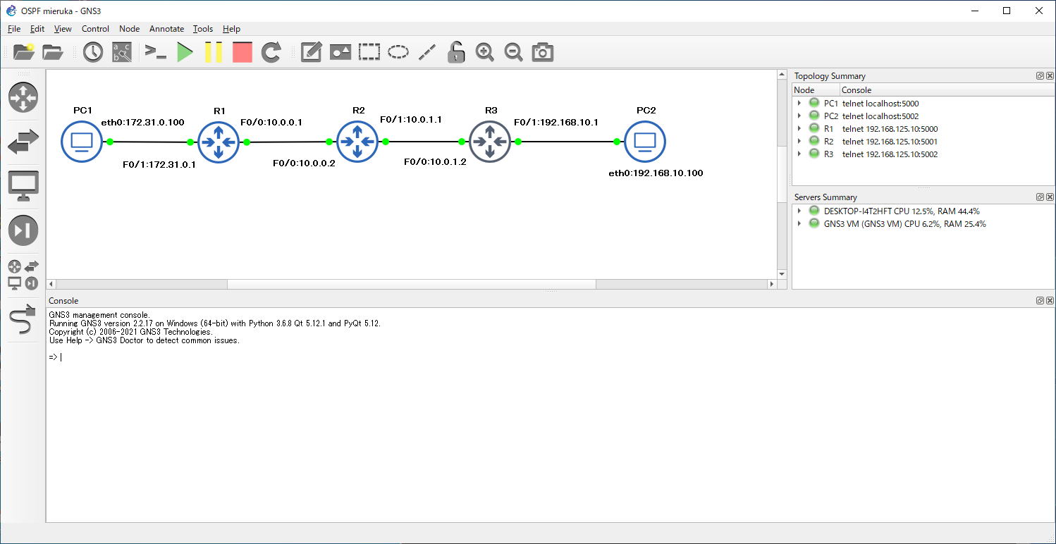This screenshot has height=544, width=1056.
Task: Open the Annotate menu
Action: pyautogui.click(x=167, y=29)
